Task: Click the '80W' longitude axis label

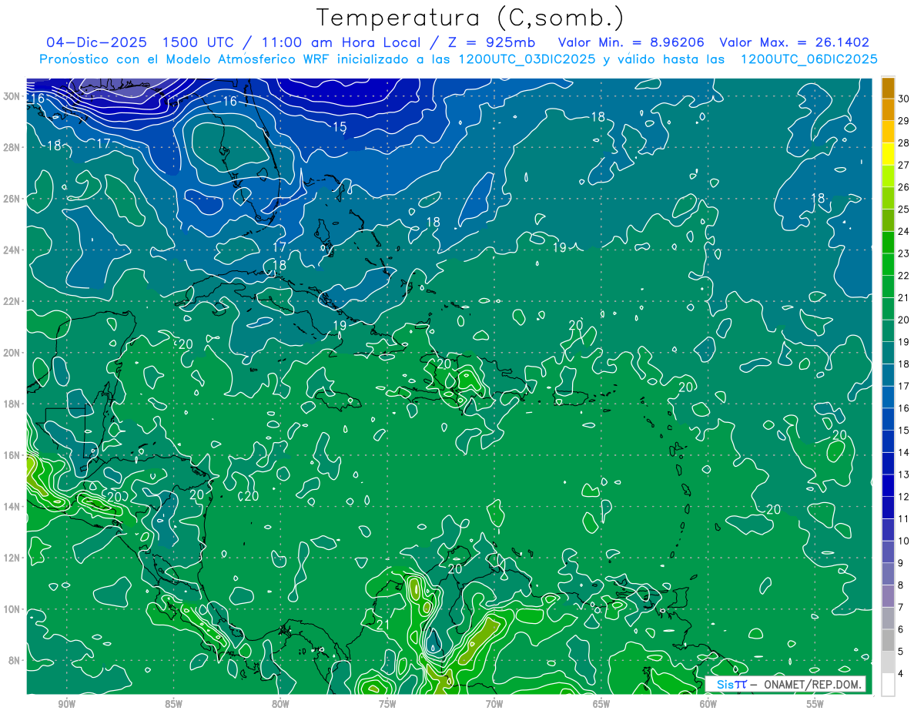Action: [x=281, y=704]
